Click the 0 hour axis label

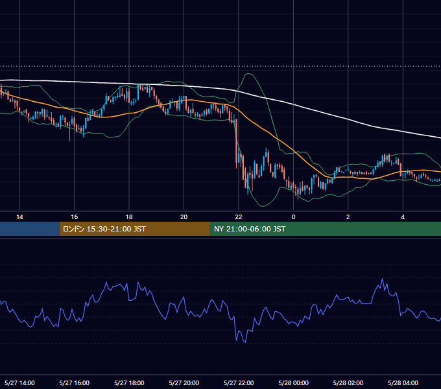[293, 217]
